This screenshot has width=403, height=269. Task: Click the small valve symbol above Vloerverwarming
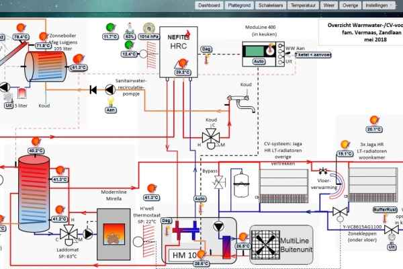click(x=323, y=171)
